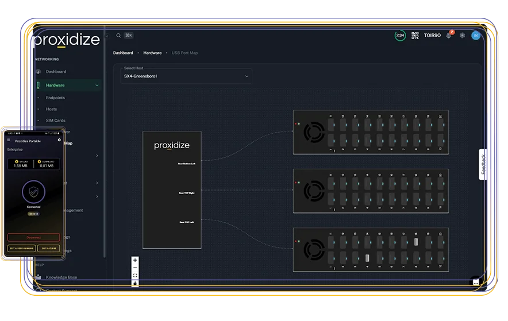This screenshot has width=508, height=321.
Task: Open Dashboard in the sidebar
Action: click(56, 72)
